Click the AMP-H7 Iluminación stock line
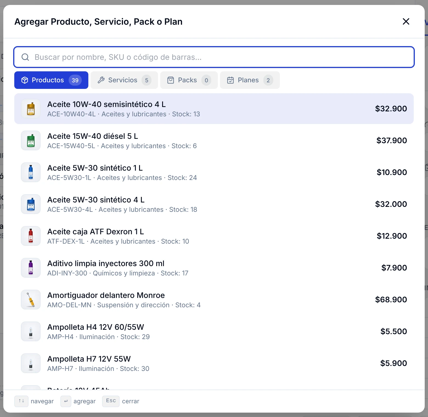This screenshot has height=417, width=428. 98,369
